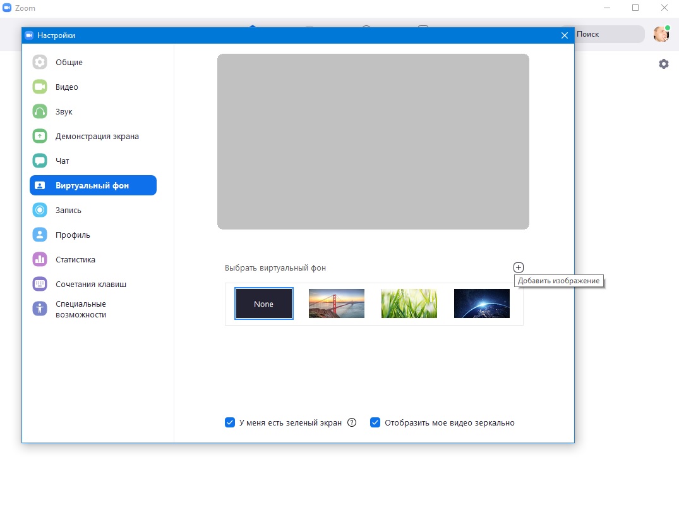679x509 pixels.
Task: Open the green screen help question icon
Action: tap(352, 422)
